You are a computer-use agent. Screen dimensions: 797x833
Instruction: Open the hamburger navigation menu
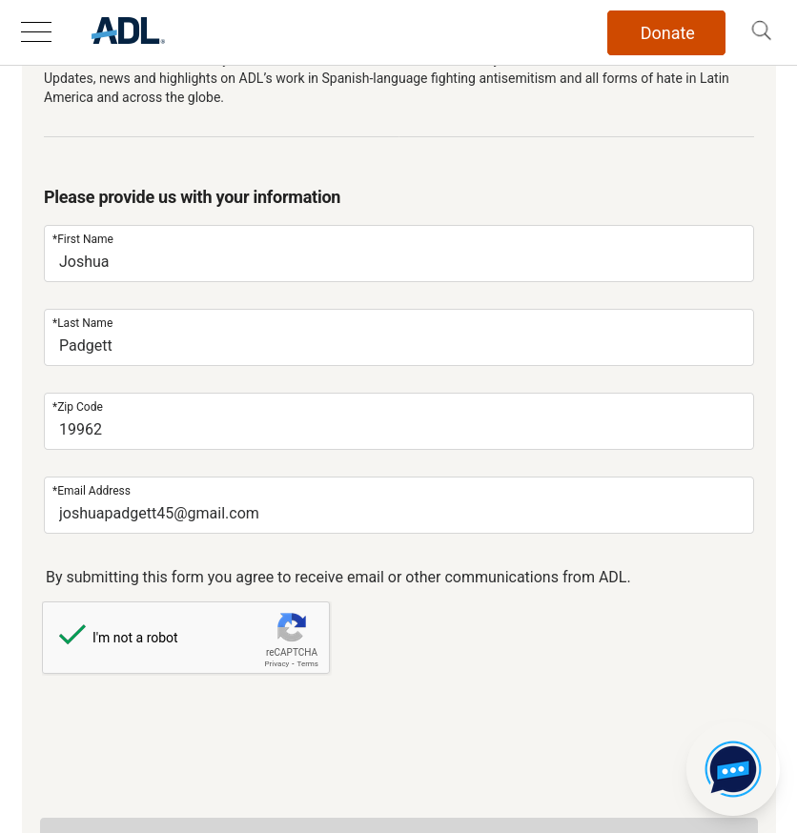coord(36,32)
